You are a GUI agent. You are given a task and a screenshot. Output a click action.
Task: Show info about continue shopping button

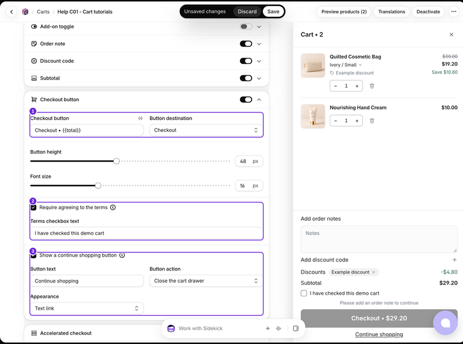[122, 255]
